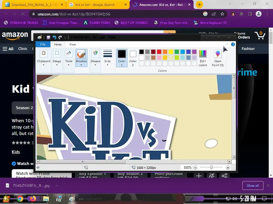Pick the black color swatch
This screenshot has height=204, width=273.
point(142,52)
